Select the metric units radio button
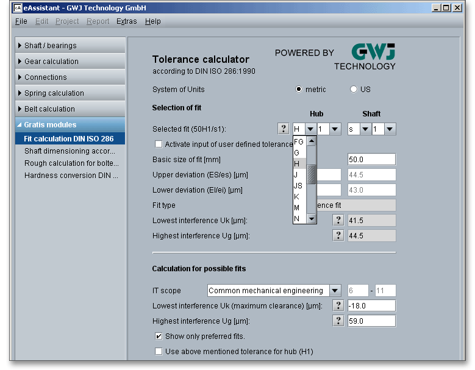Screen dimensions: 475x370 (299, 90)
